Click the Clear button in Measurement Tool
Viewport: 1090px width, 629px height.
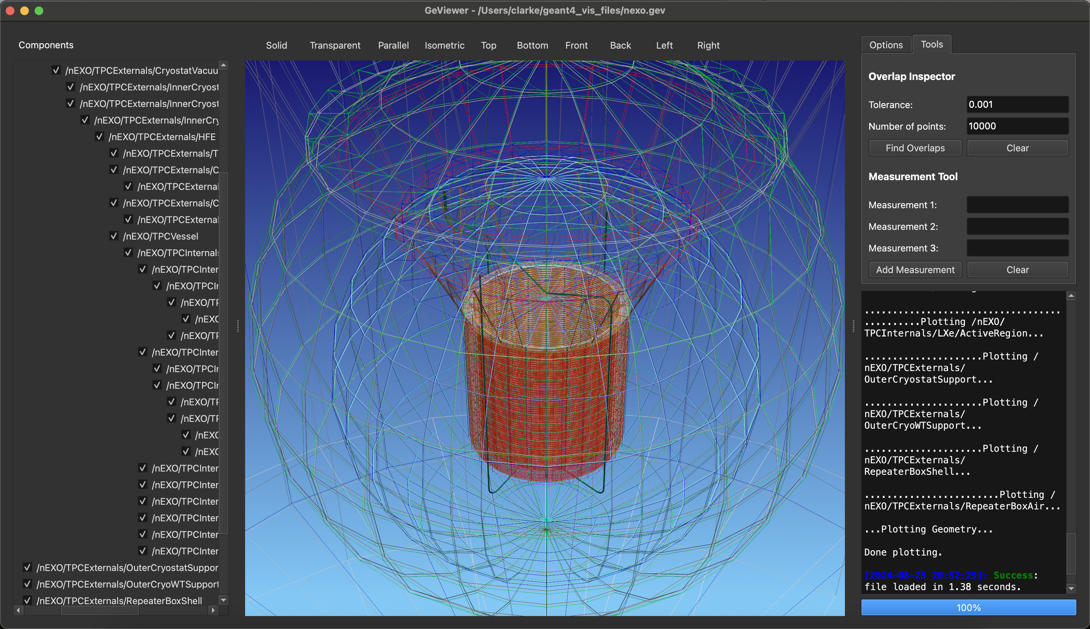(1016, 269)
